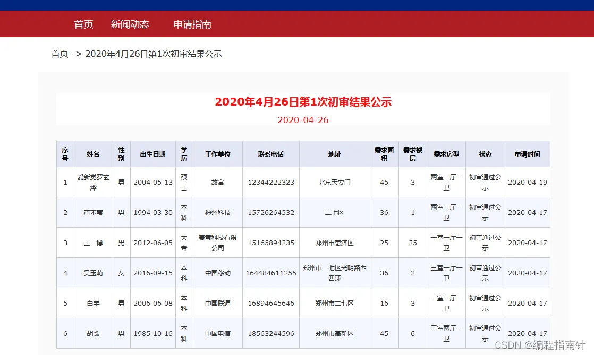The height and width of the screenshot is (355, 594).
Task: Click gender cell 女 in 吴玉萌 row
Action: point(121,273)
